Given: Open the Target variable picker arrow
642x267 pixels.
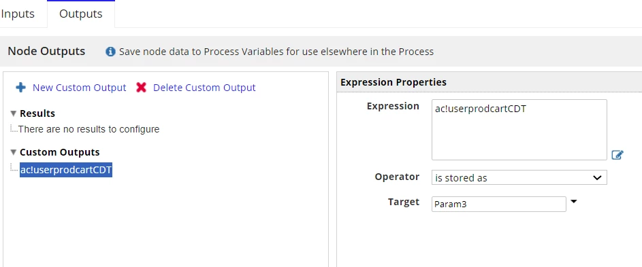Looking at the screenshot, I should click(x=574, y=201).
